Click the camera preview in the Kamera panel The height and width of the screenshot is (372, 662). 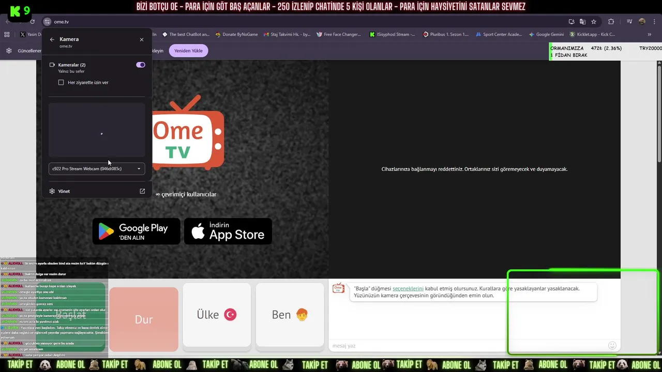[x=97, y=130]
